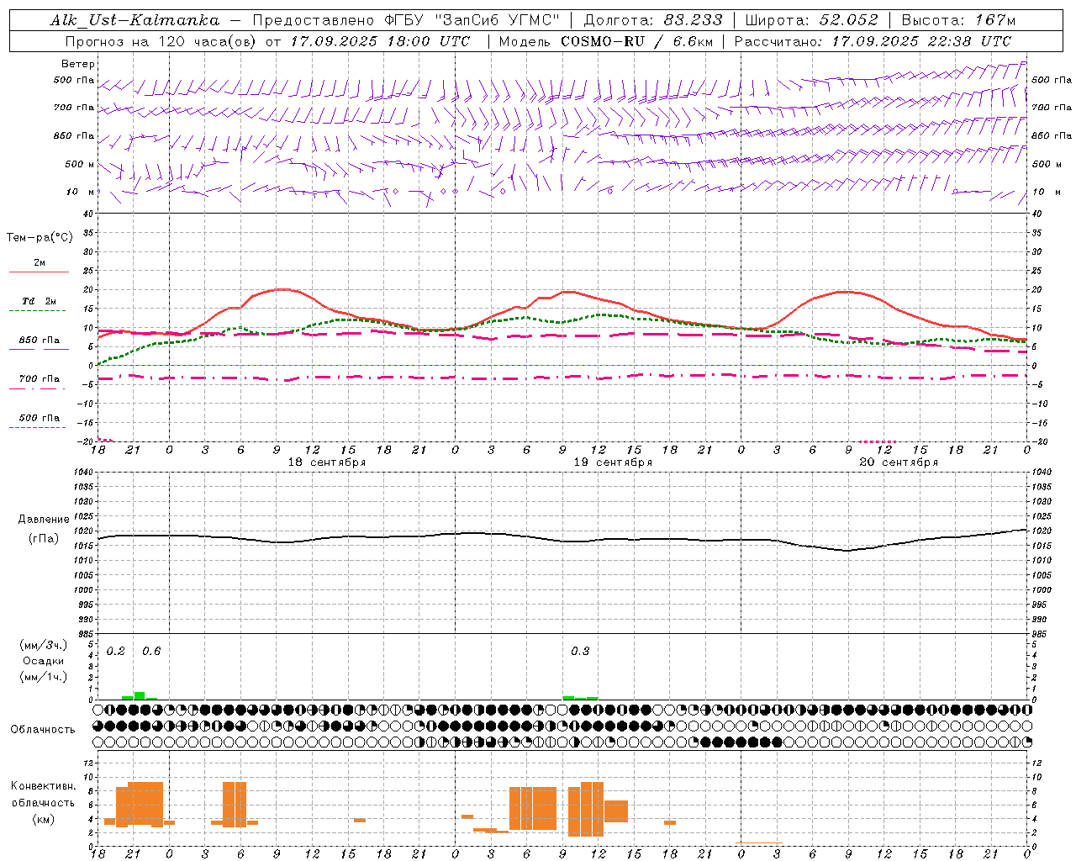The height and width of the screenshot is (861, 1076).
Task: Click the 0.3 precipitation amount value
Action: (x=580, y=651)
